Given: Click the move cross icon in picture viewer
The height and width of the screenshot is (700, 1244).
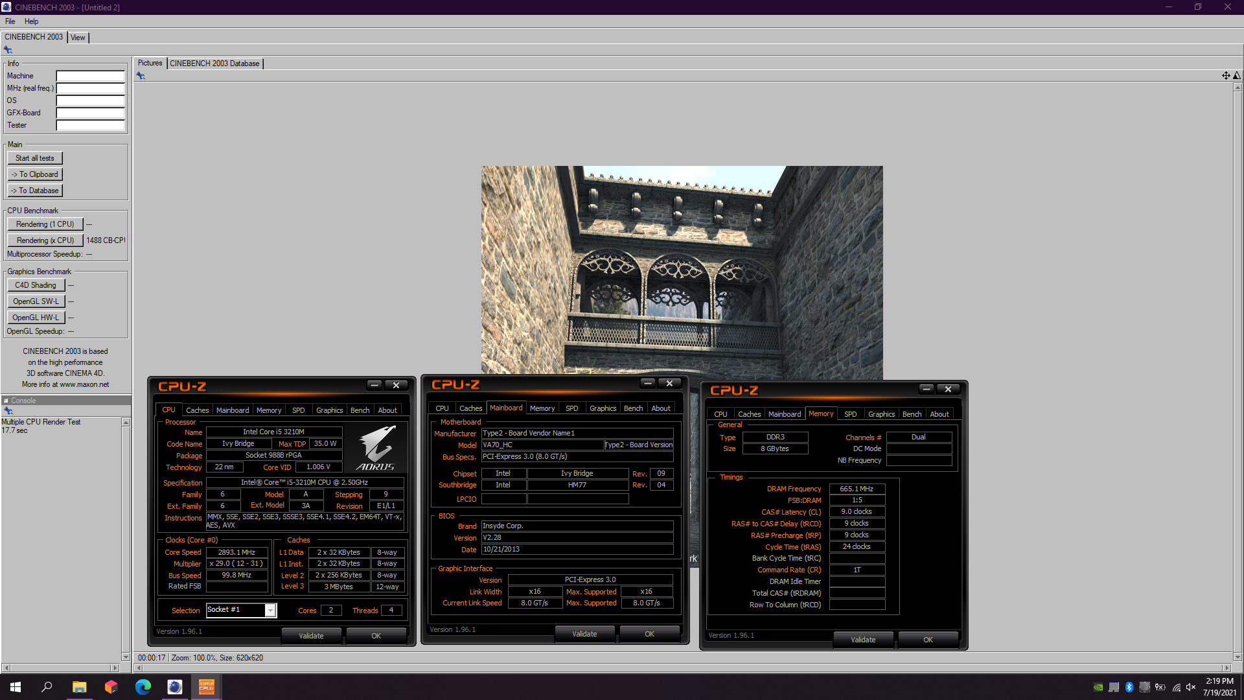Looking at the screenshot, I should [1226, 76].
